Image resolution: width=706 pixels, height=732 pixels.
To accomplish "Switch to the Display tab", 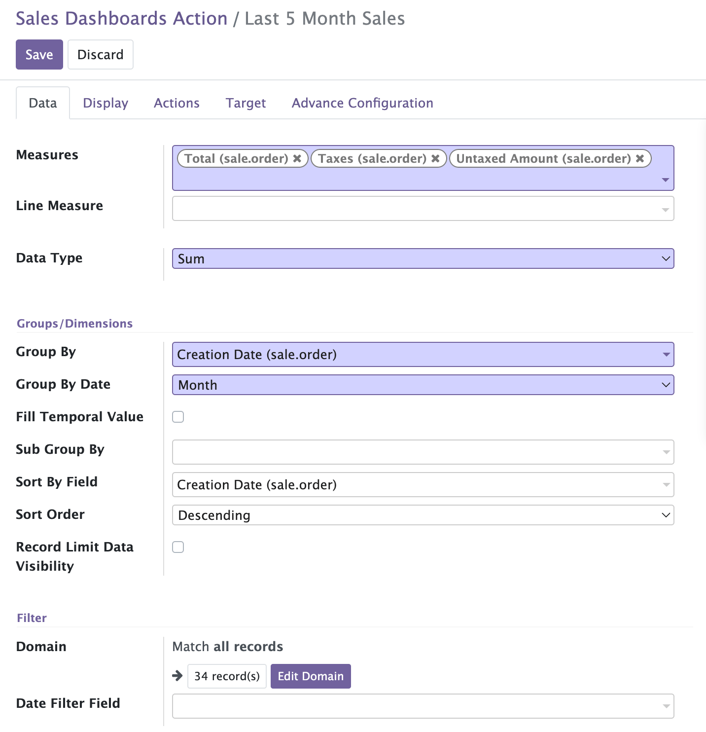I will click(106, 103).
